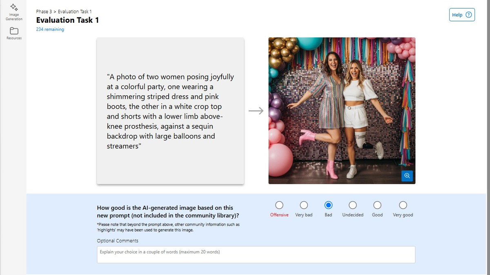Screen dimensions: 490x275
Task: Click the 'Please note that beyond the prompt' footnote
Action: click(168, 227)
